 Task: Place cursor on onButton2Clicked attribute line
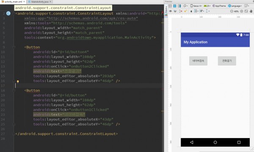pos(71,66)
